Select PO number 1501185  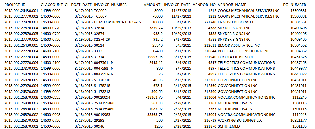coord(299,126)
